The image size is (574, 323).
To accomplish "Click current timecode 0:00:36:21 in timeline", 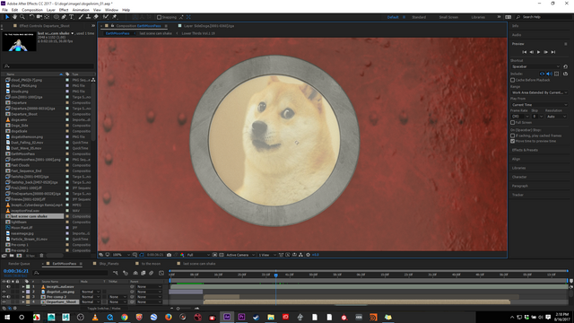I will click(16, 271).
